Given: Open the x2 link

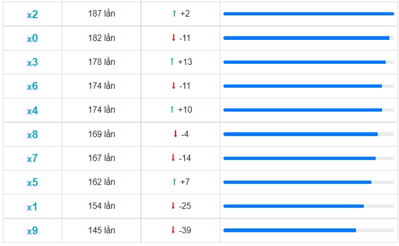Looking at the screenshot, I should [32, 14].
